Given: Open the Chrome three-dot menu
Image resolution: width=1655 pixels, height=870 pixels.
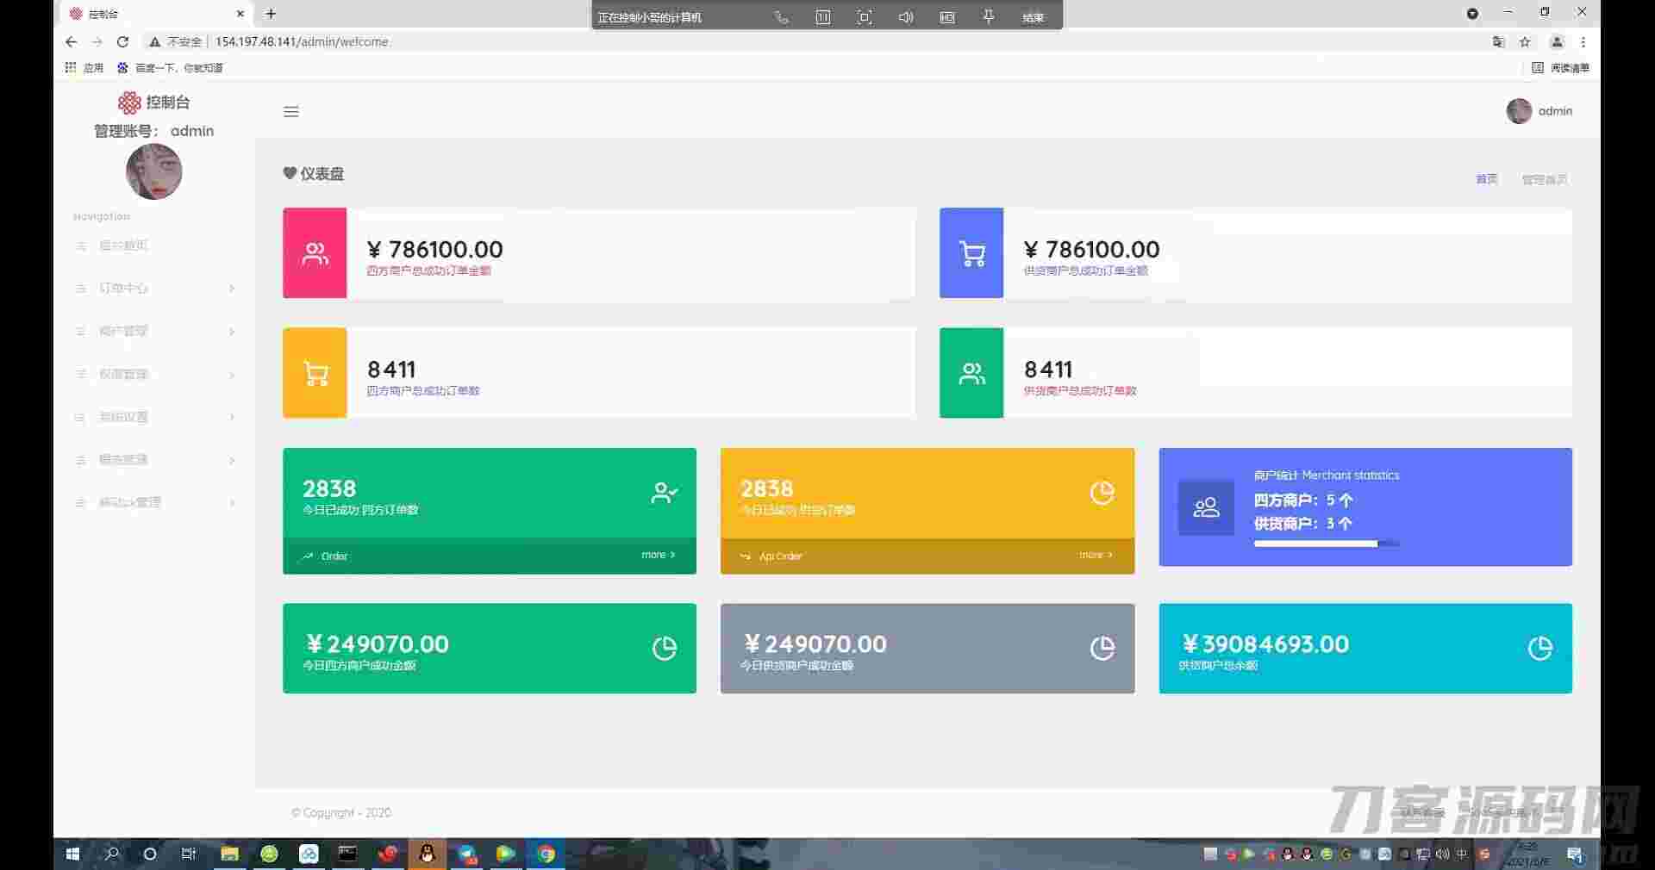Looking at the screenshot, I should [x=1583, y=41].
